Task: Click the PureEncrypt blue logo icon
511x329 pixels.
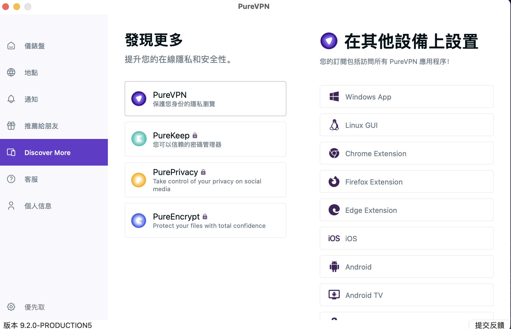Action: [139, 221]
